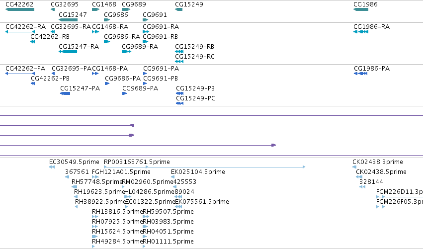This screenshot has height=249, width=423.
Task: Click the 89024 feature label
Action: [184, 192]
